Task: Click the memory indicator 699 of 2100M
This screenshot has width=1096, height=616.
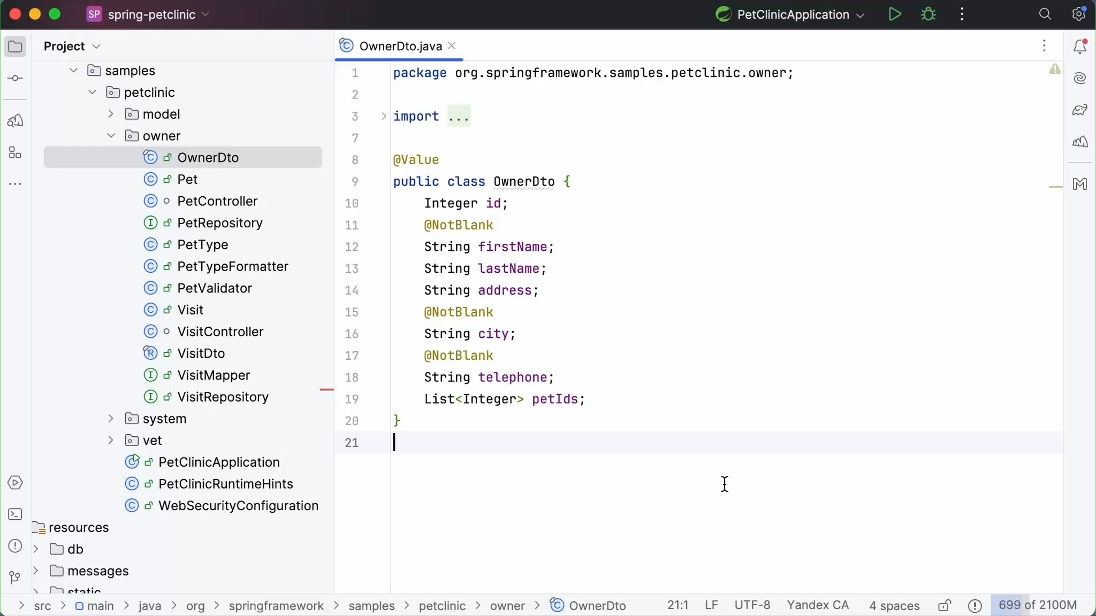Action: [1038, 605]
